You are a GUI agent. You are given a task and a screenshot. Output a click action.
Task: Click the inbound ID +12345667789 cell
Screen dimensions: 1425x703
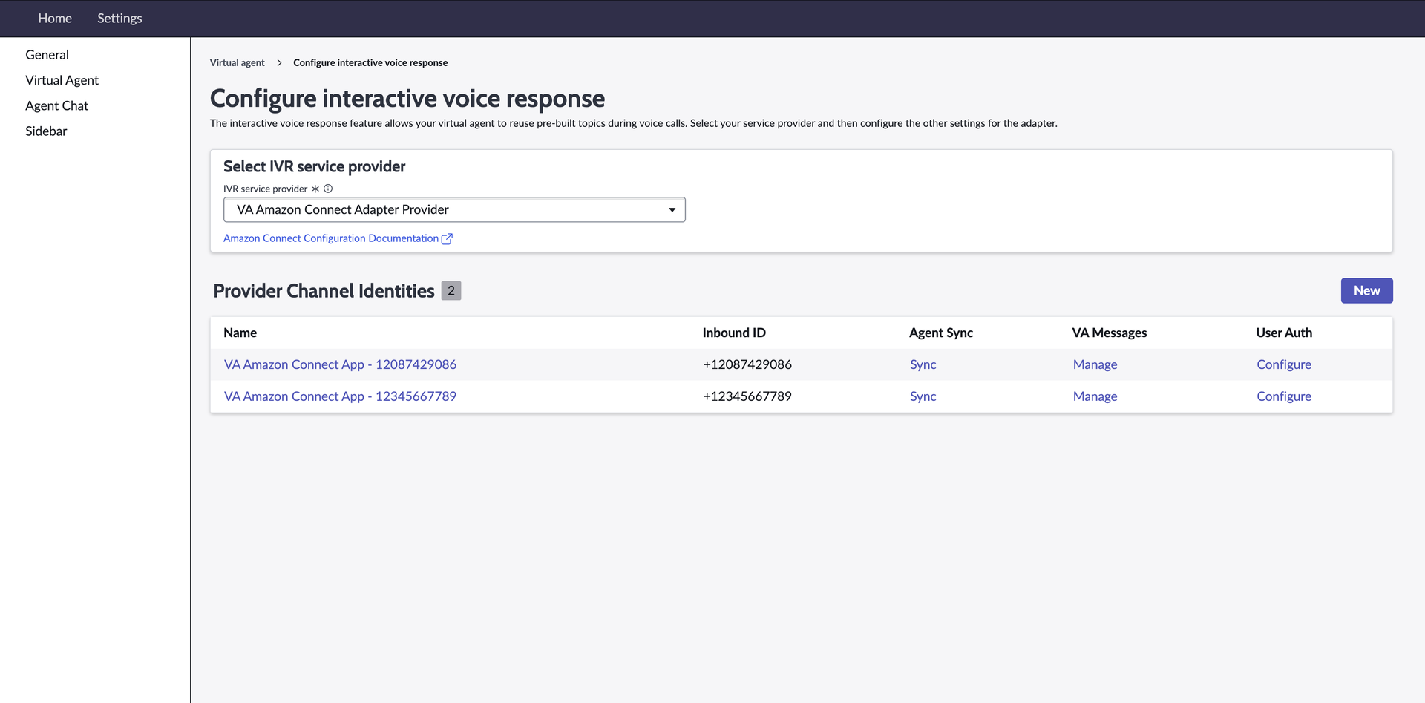pos(747,396)
